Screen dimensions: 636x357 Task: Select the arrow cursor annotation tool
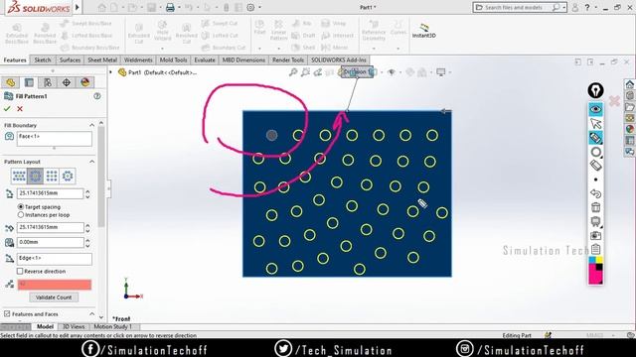click(595, 123)
